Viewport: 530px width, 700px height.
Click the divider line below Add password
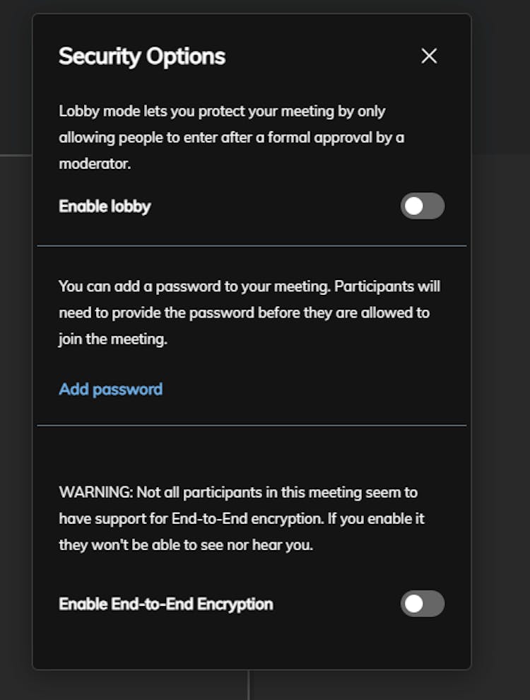[x=252, y=426]
